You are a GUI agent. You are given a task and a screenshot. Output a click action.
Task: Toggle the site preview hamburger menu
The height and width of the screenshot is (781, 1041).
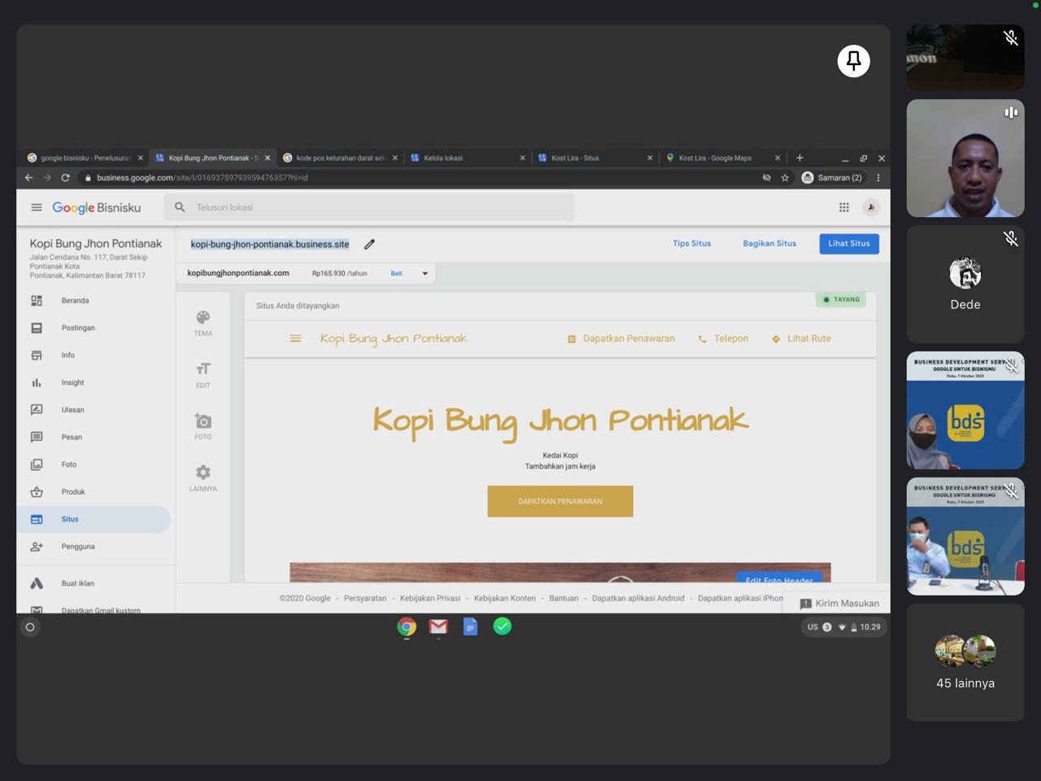[295, 338]
